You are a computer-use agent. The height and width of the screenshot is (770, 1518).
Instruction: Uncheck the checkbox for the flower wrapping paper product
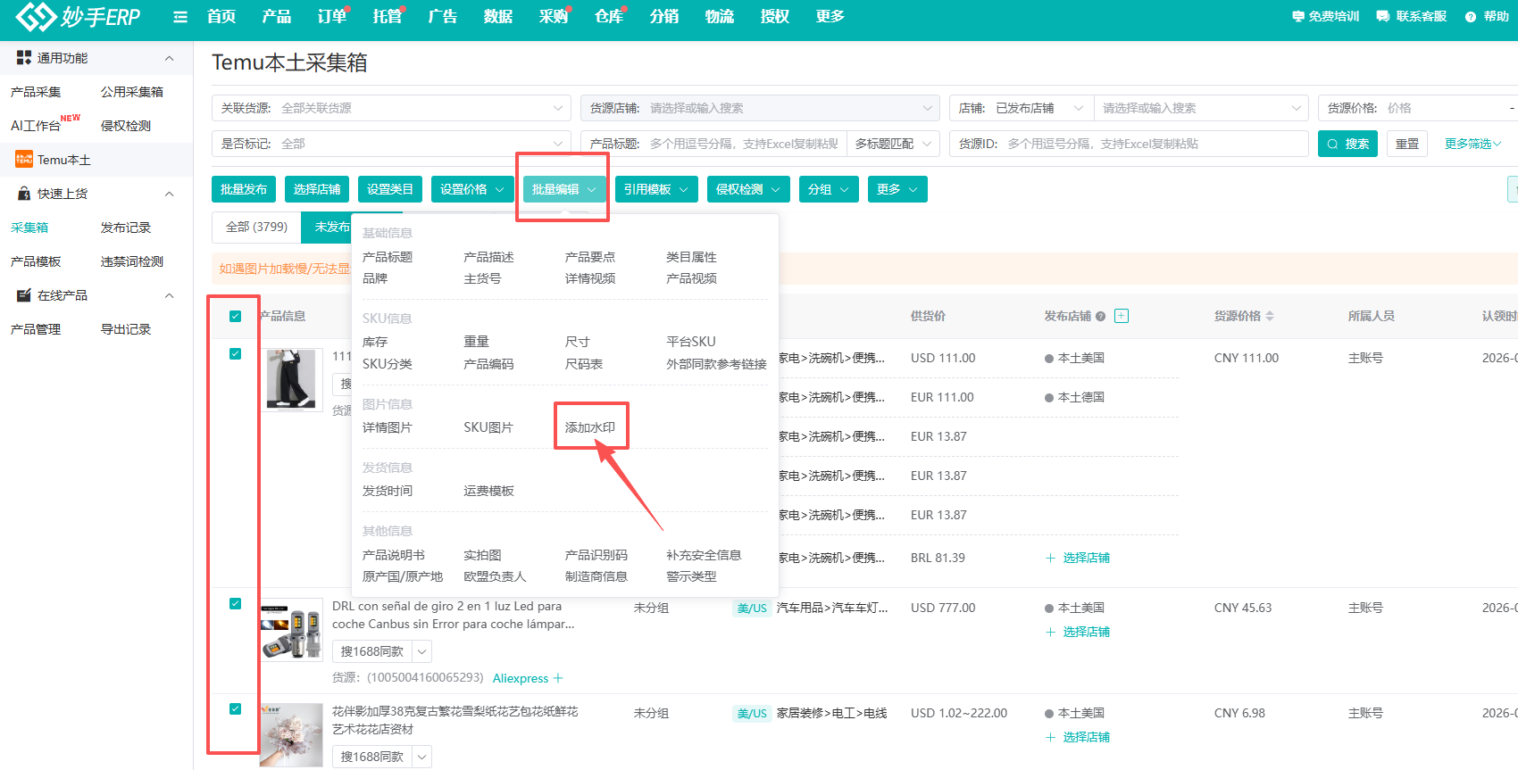[236, 709]
